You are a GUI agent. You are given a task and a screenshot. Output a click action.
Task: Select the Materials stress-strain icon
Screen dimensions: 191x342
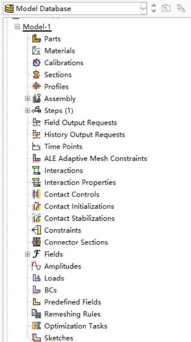[36, 51]
